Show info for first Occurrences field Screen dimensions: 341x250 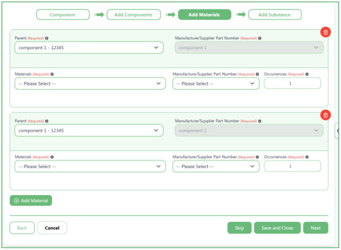[x=307, y=74]
